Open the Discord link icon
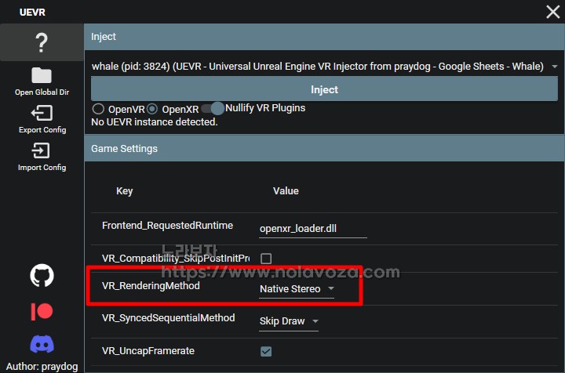The image size is (565, 373). click(42, 344)
